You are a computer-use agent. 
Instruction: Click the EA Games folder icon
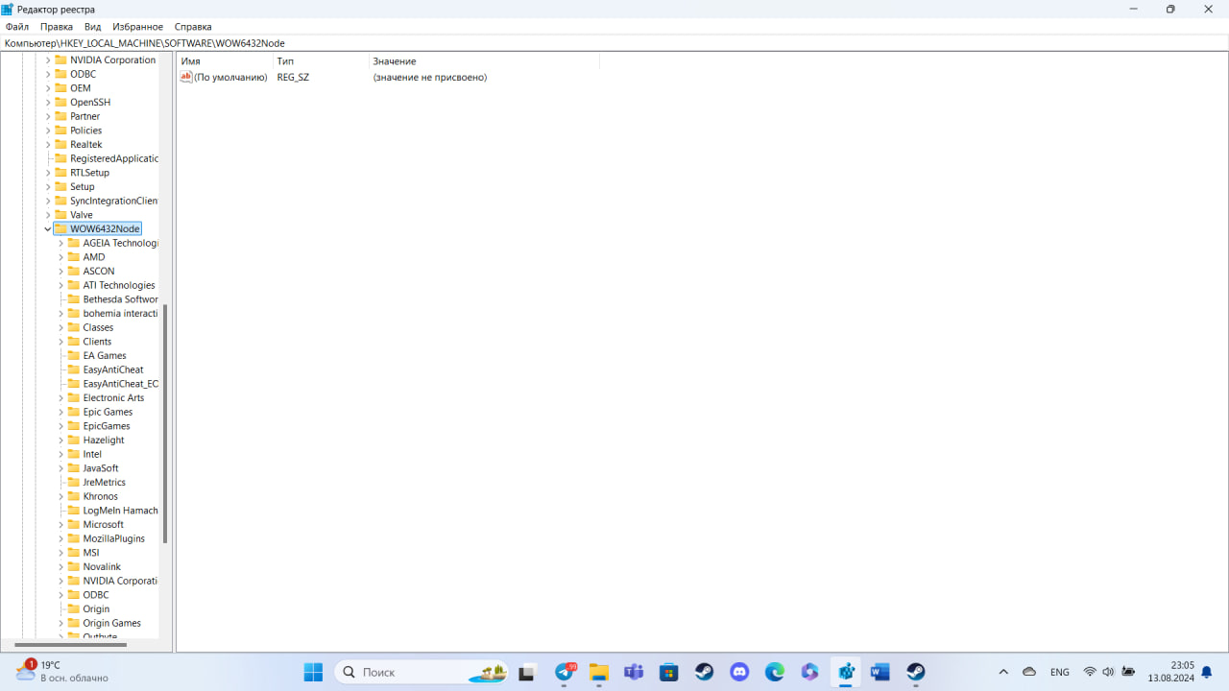click(74, 356)
